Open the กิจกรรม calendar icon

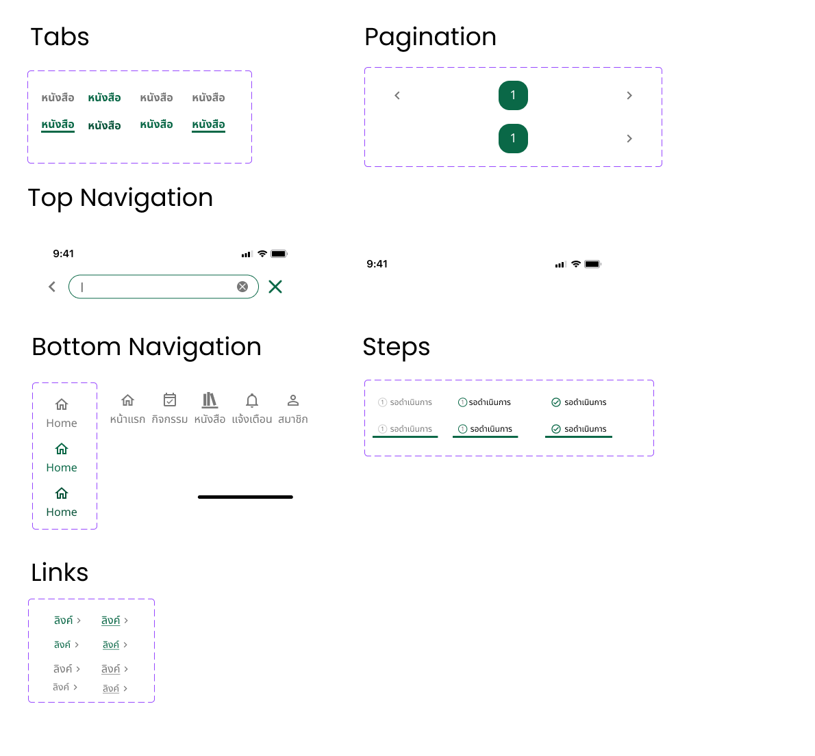click(x=170, y=400)
